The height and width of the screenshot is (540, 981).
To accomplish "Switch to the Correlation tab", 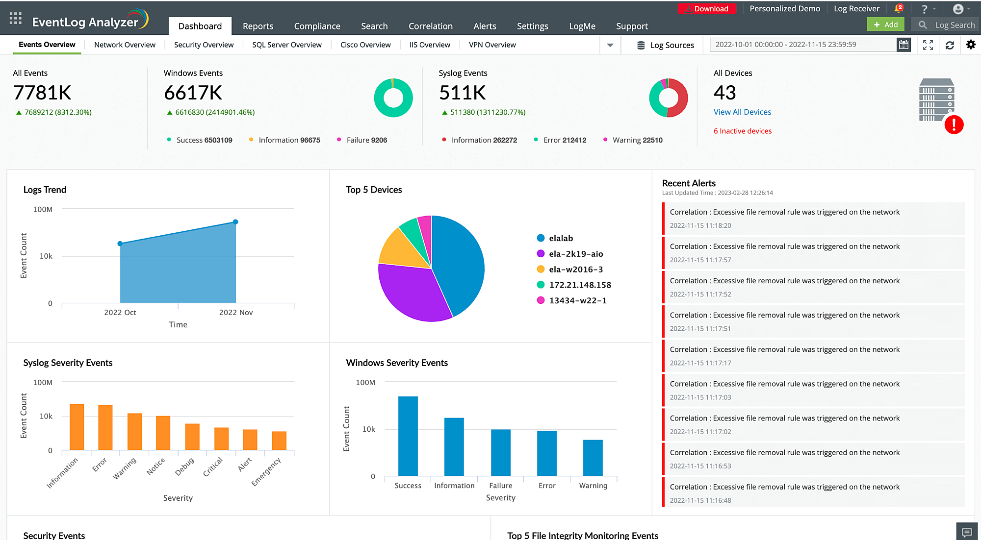I will 430,26.
